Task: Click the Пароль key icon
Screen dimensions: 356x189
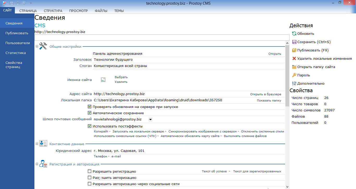Action: coord(294,75)
